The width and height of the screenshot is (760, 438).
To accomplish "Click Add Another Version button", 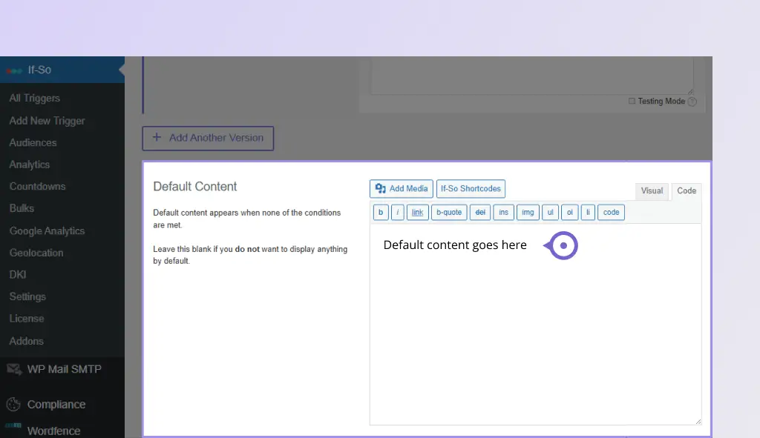I will click(208, 138).
